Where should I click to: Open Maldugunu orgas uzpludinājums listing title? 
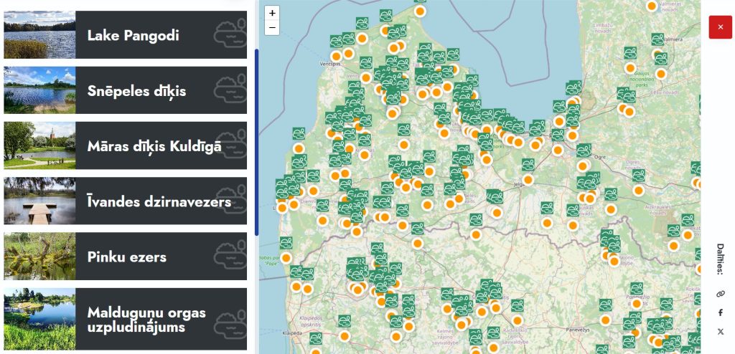tap(146, 320)
